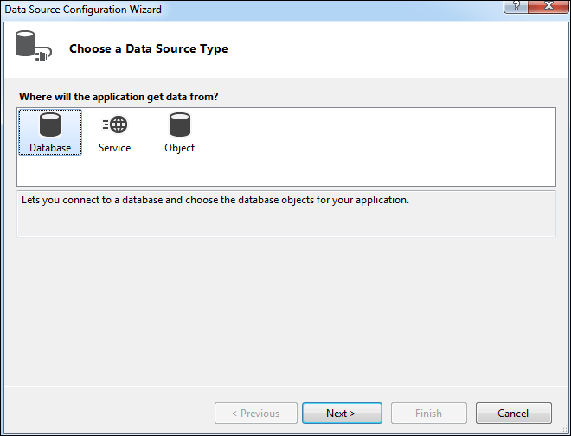This screenshot has height=436, width=571.
Task: Select the Database cylinder icon
Action: 50,125
